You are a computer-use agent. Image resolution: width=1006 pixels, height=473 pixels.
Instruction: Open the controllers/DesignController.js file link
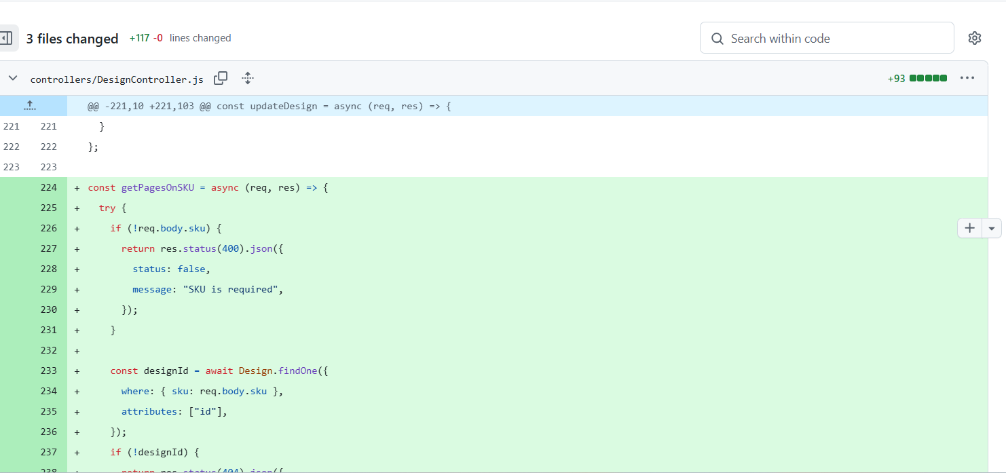tap(117, 79)
